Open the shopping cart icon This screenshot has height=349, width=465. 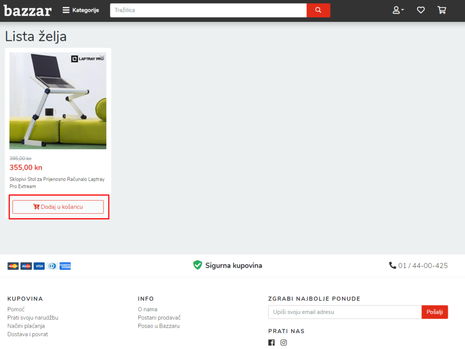[x=441, y=10]
